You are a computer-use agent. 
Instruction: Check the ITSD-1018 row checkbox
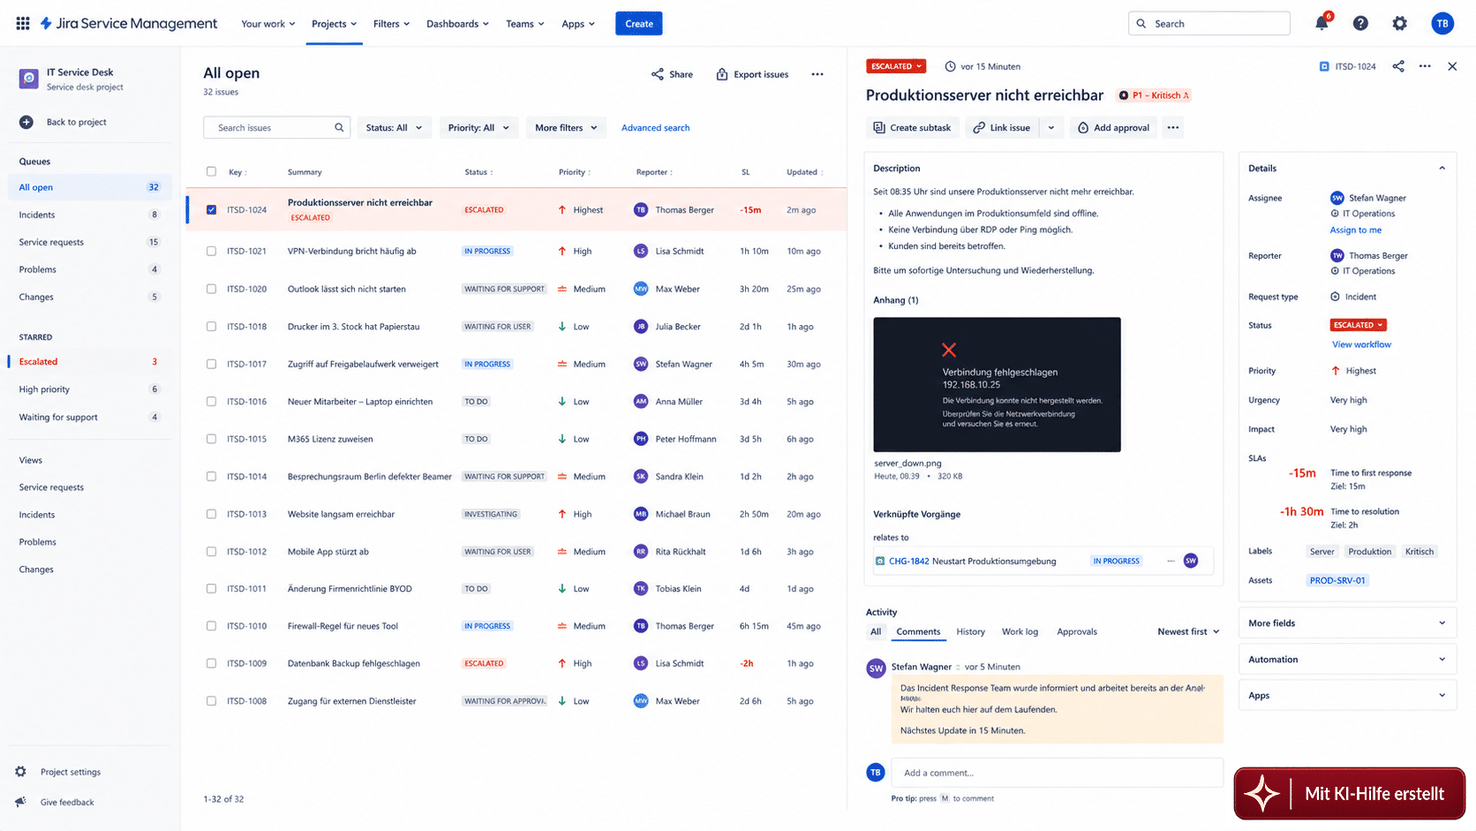point(211,326)
